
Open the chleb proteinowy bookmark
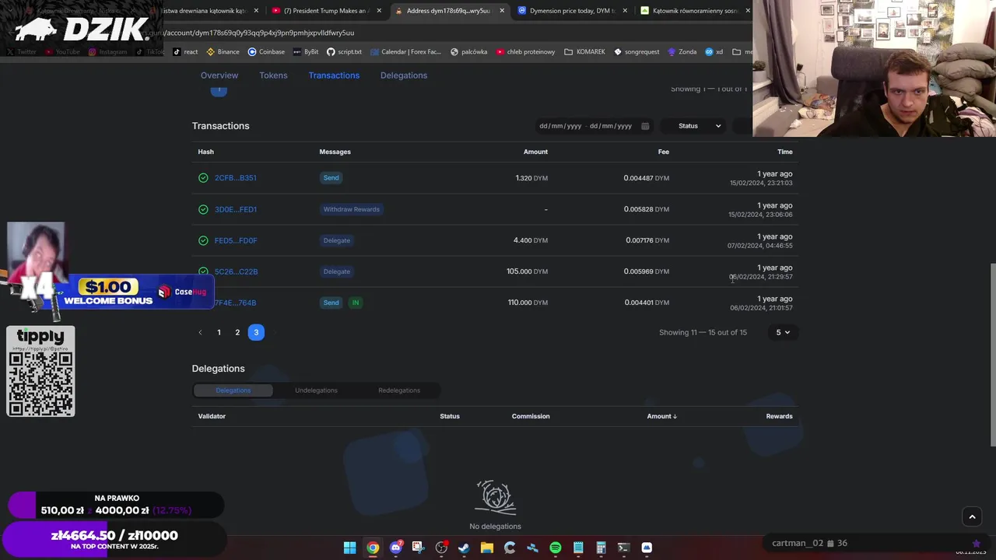[524, 52]
